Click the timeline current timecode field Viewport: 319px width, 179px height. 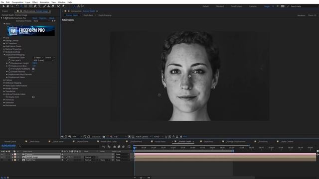coord(8,146)
